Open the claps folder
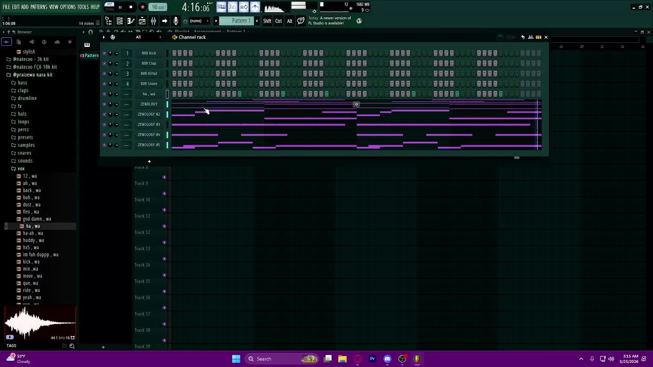This screenshot has width=653, height=367. pyautogui.click(x=23, y=91)
